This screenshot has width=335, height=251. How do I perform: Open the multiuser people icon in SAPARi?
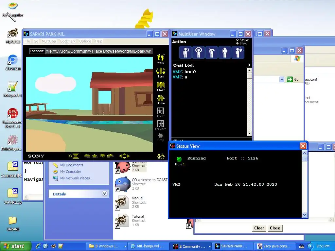(x=161, y=156)
